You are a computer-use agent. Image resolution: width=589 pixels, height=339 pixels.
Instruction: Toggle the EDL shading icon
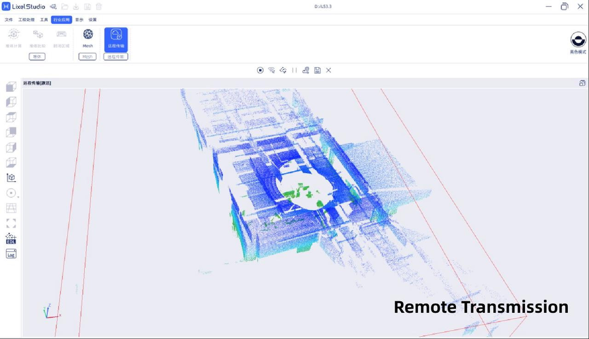pos(11,239)
